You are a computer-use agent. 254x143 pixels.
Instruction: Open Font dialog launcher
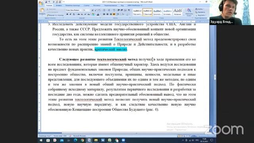(100, 18)
